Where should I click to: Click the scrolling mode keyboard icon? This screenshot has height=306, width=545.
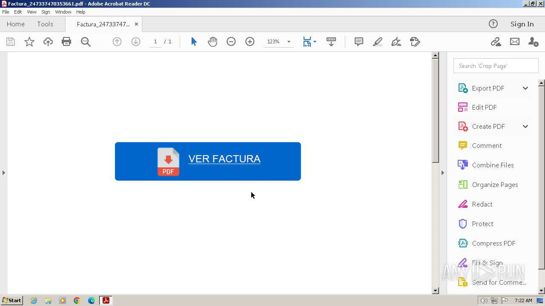click(331, 42)
